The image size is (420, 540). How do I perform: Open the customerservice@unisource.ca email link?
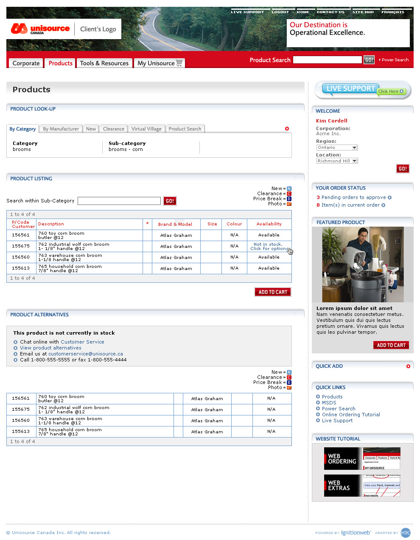[x=85, y=354]
